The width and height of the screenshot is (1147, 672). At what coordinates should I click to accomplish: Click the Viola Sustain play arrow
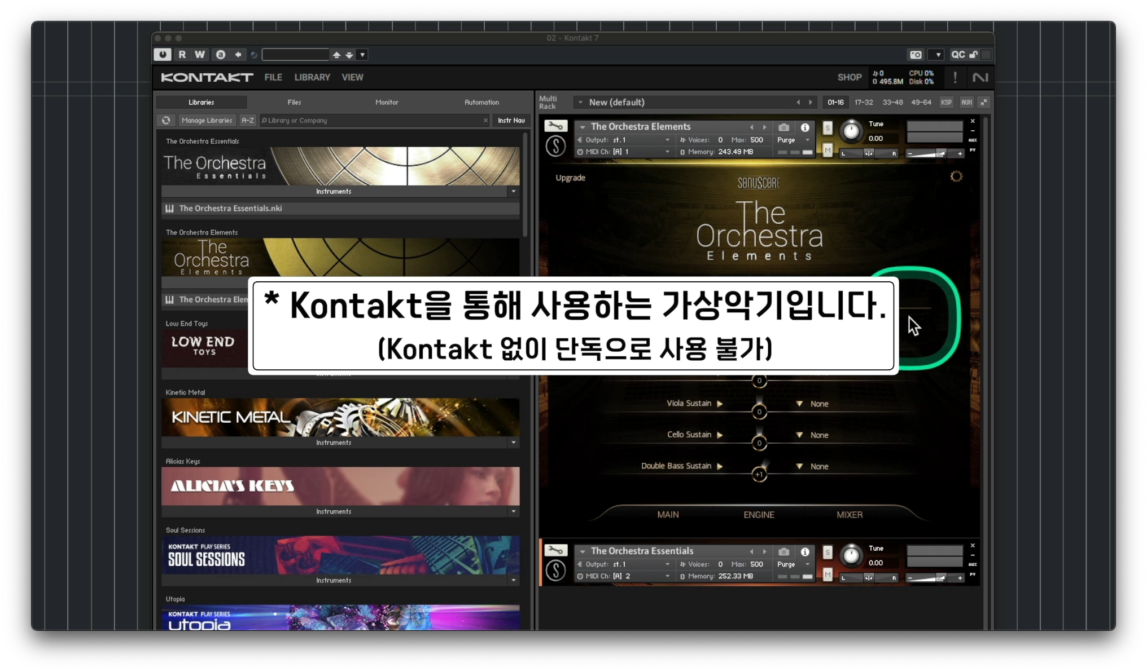pyautogui.click(x=720, y=404)
